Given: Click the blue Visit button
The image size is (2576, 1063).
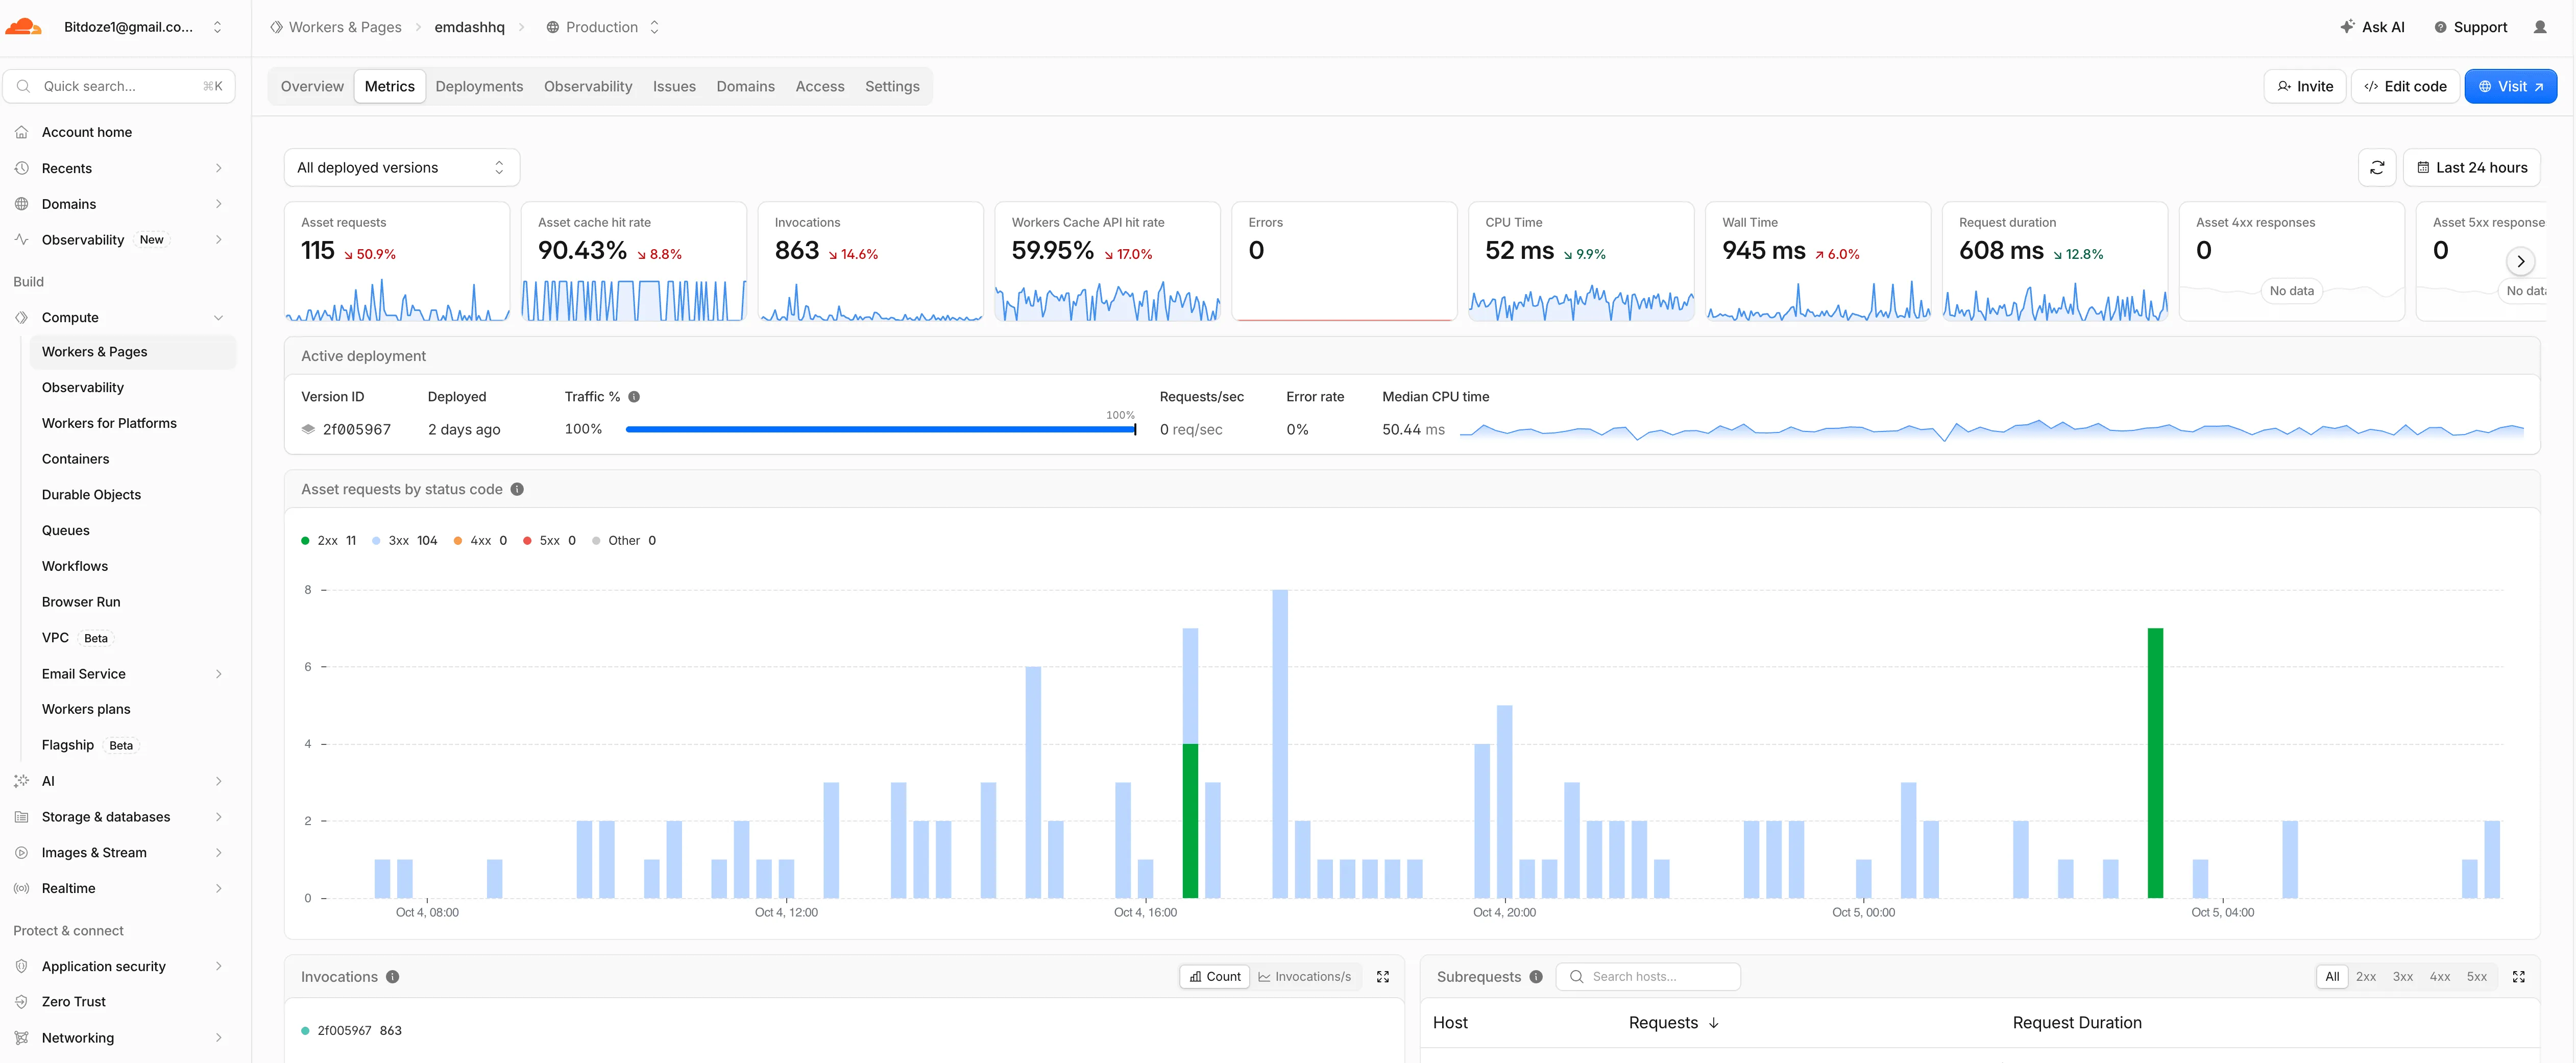Looking at the screenshot, I should click(2510, 87).
